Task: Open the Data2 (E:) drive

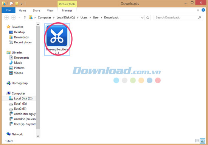Action: [x=20, y=109]
